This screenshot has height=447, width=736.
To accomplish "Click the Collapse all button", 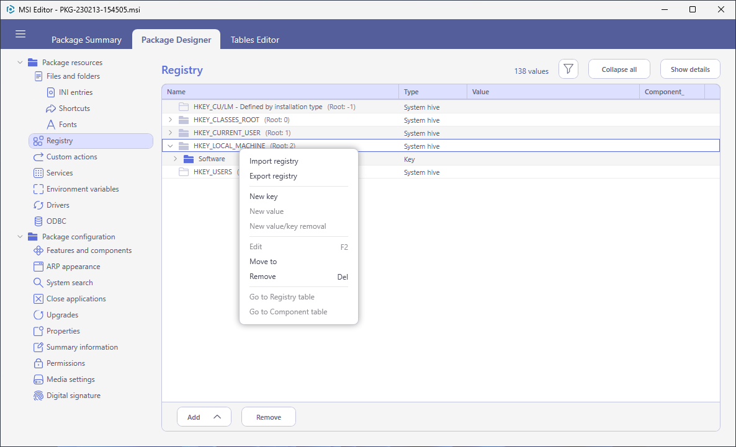I will point(619,69).
